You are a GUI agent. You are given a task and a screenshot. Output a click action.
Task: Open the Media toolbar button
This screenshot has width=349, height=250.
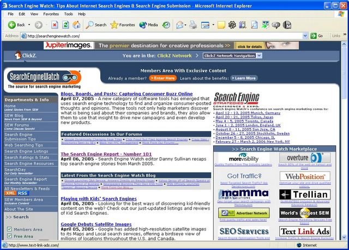148,25
